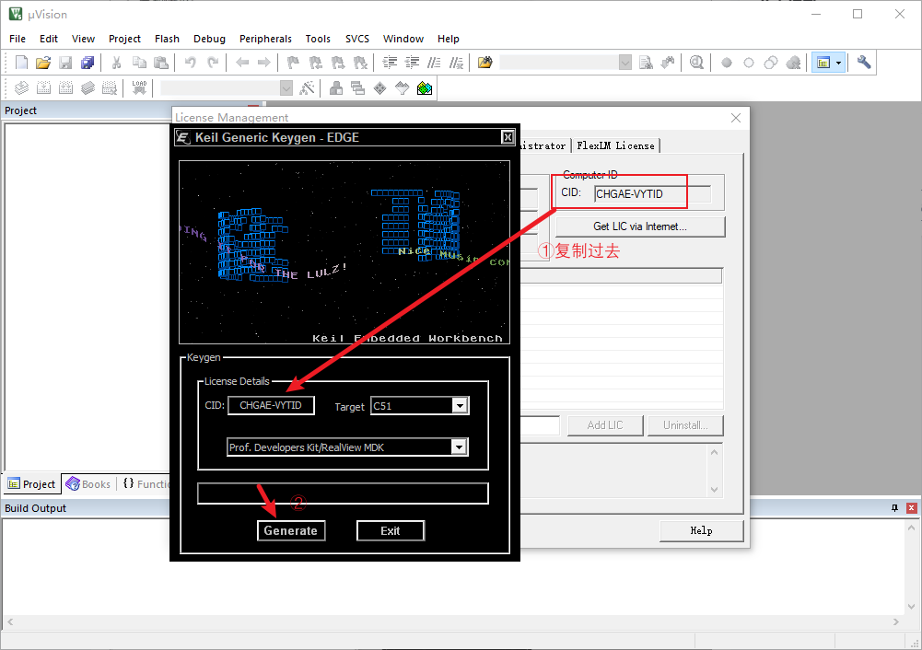Viewport: 922px width, 650px height.
Task: Click the New file icon
Action: click(22, 63)
